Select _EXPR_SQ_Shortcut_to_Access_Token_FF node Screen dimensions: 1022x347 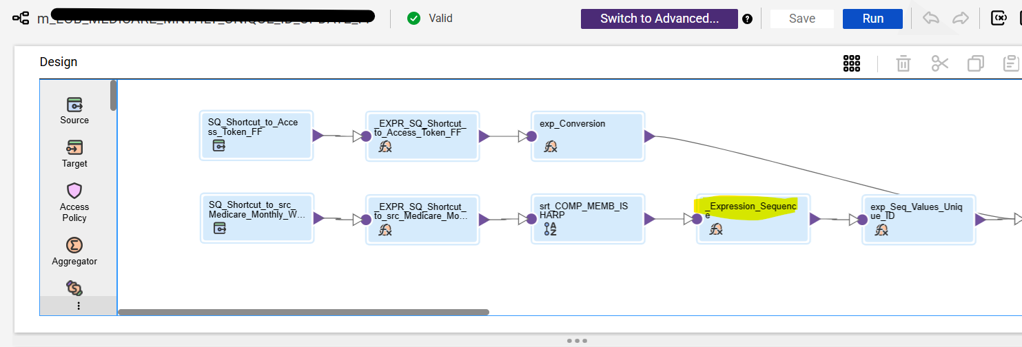pos(422,136)
